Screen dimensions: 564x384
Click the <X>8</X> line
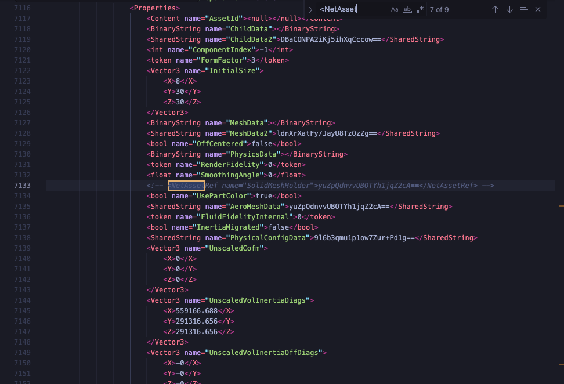(180, 81)
